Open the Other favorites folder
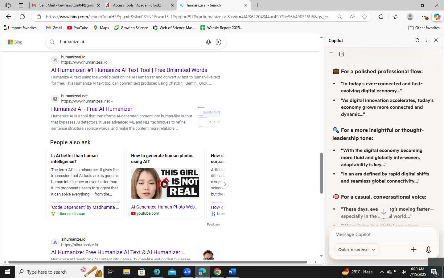This screenshot has height=278, width=444. click(x=424, y=28)
